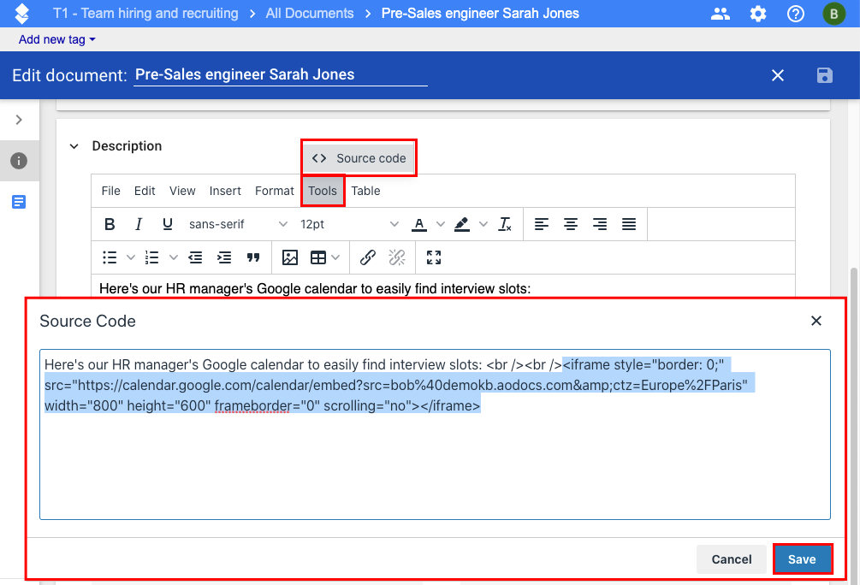Go to T1 - Team hiring and recruiting

pos(145,14)
